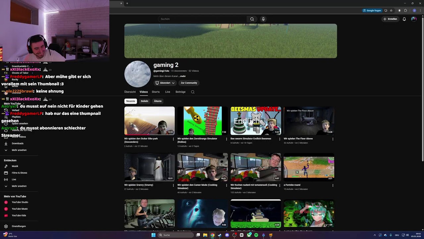Play the Zerstörungs Simulator Roblox thumbnail
Image resolution: width=424 pixels, height=239 pixels.
click(x=202, y=121)
